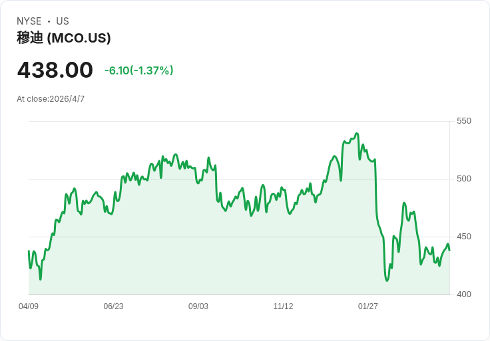Click the 400 price axis label
Viewport: 490px width, 341px height.
point(463,294)
